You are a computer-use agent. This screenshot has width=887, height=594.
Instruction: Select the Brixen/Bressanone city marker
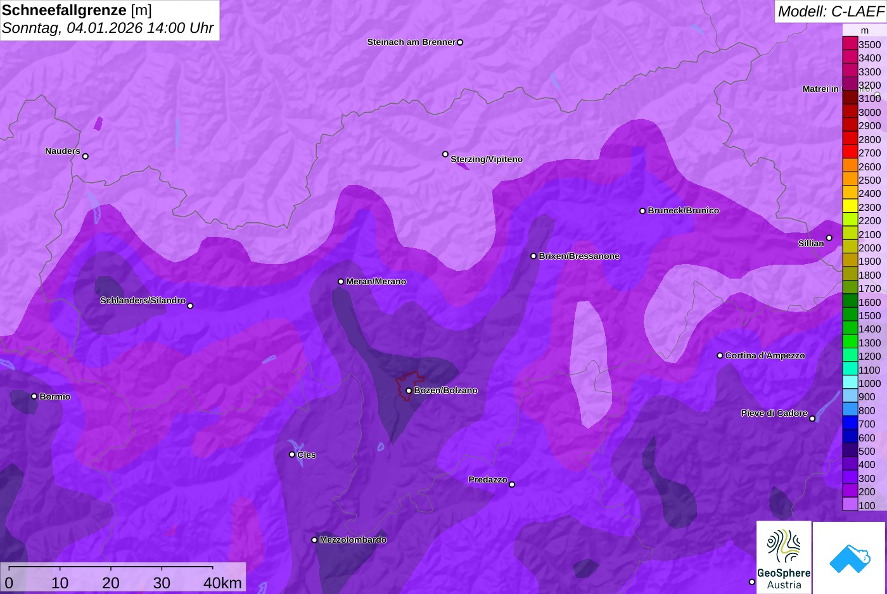click(x=533, y=256)
